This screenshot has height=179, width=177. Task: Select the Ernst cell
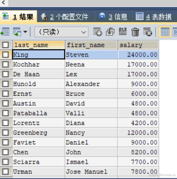39,94
